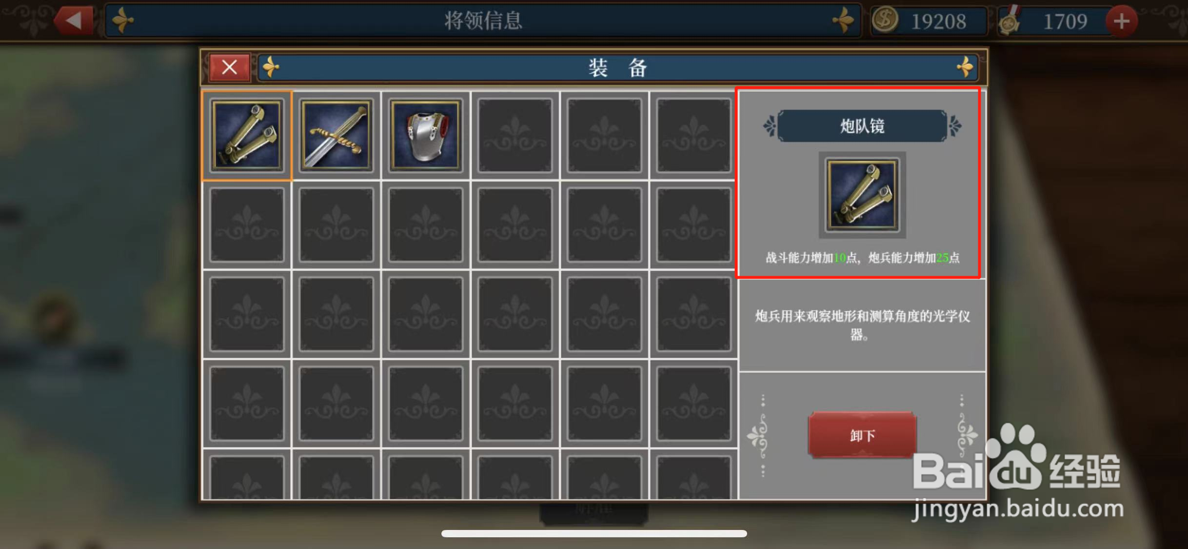Tap the red back arrow button
This screenshot has height=549, width=1188.
73,20
